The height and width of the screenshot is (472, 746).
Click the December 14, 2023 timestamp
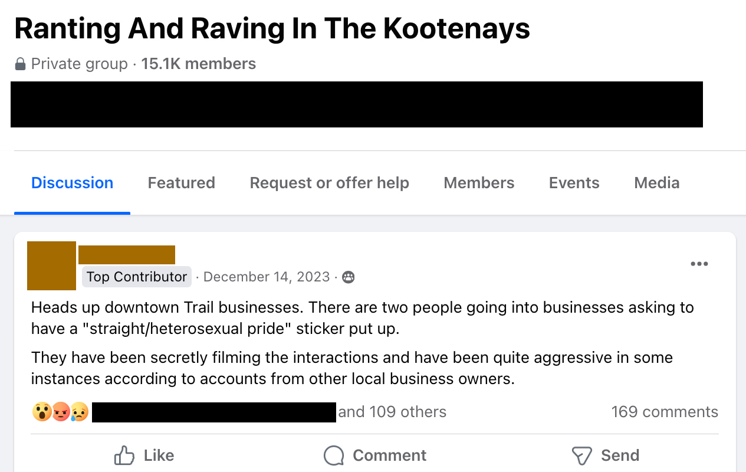pyautogui.click(x=267, y=277)
